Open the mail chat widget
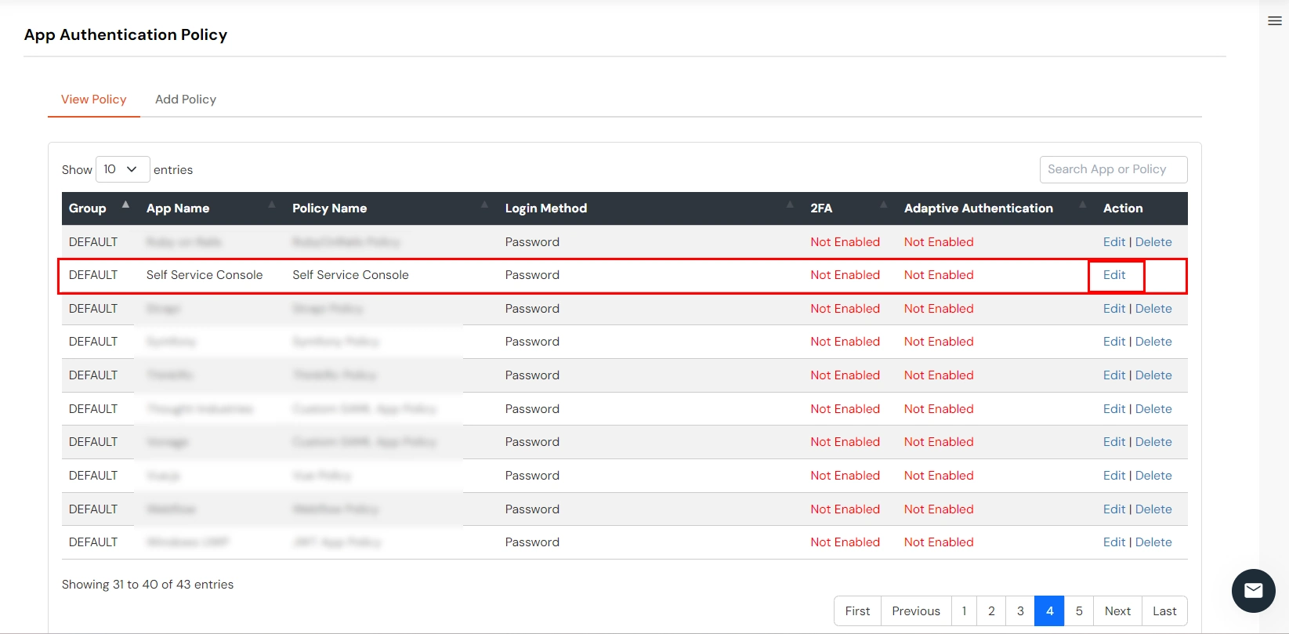The height and width of the screenshot is (634, 1289). pyautogui.click(x=1254, y=591)
